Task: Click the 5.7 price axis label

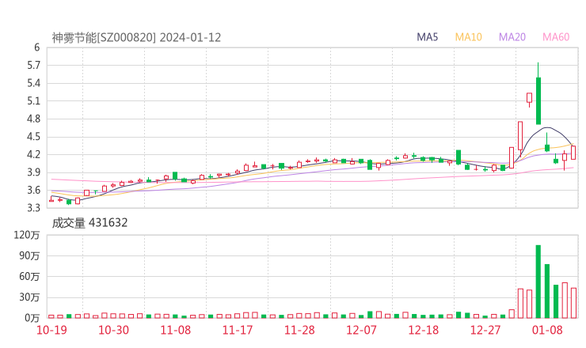Action: 33,66
